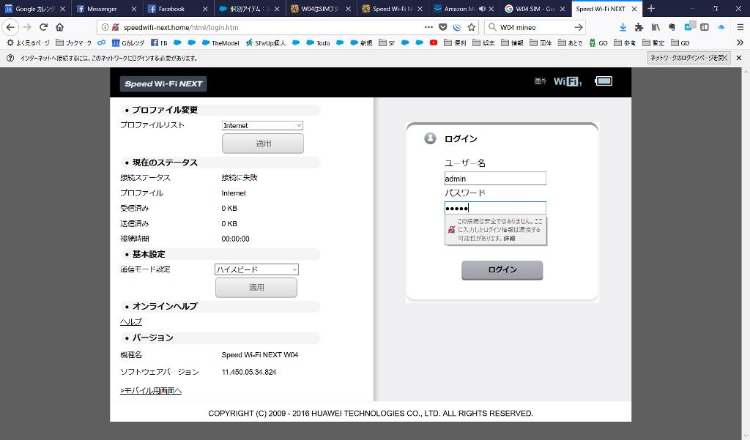Viewport: 750px width, 440px height.
Task: Open the Library bookshelf icon
Action: point(656,27)
